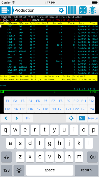Tap the F13 function key
Screen dimensions: 99x177
[7, 109]
